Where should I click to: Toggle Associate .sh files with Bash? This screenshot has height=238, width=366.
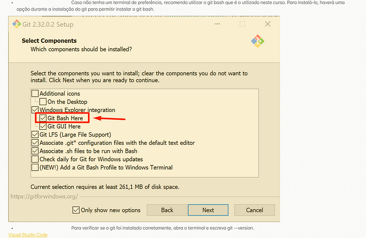click(35, 151)
